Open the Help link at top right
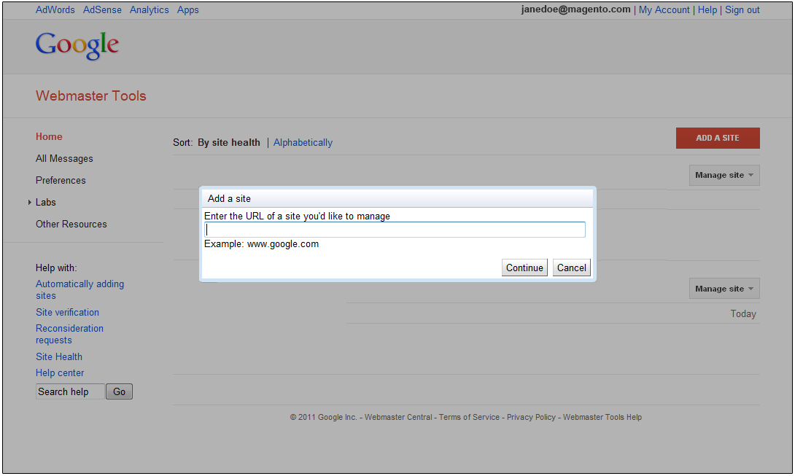The height and width of the screenshot is (476, 795). [707, 9]
